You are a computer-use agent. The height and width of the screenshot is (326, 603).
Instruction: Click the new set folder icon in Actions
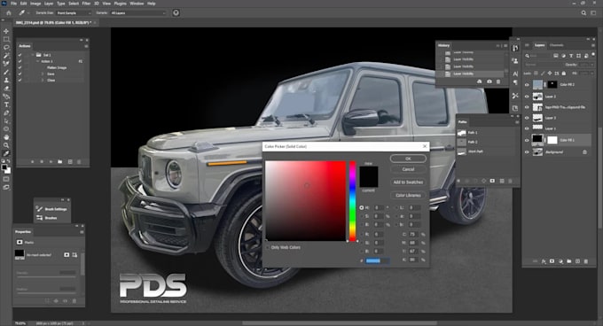point(60,161)
